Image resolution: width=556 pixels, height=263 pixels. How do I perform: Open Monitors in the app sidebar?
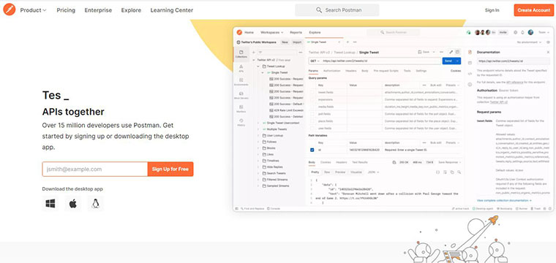click(x=241, y=109)
